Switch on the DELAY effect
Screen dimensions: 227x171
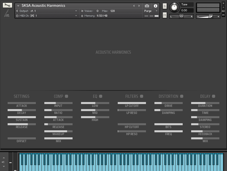[x=213, y=96]
